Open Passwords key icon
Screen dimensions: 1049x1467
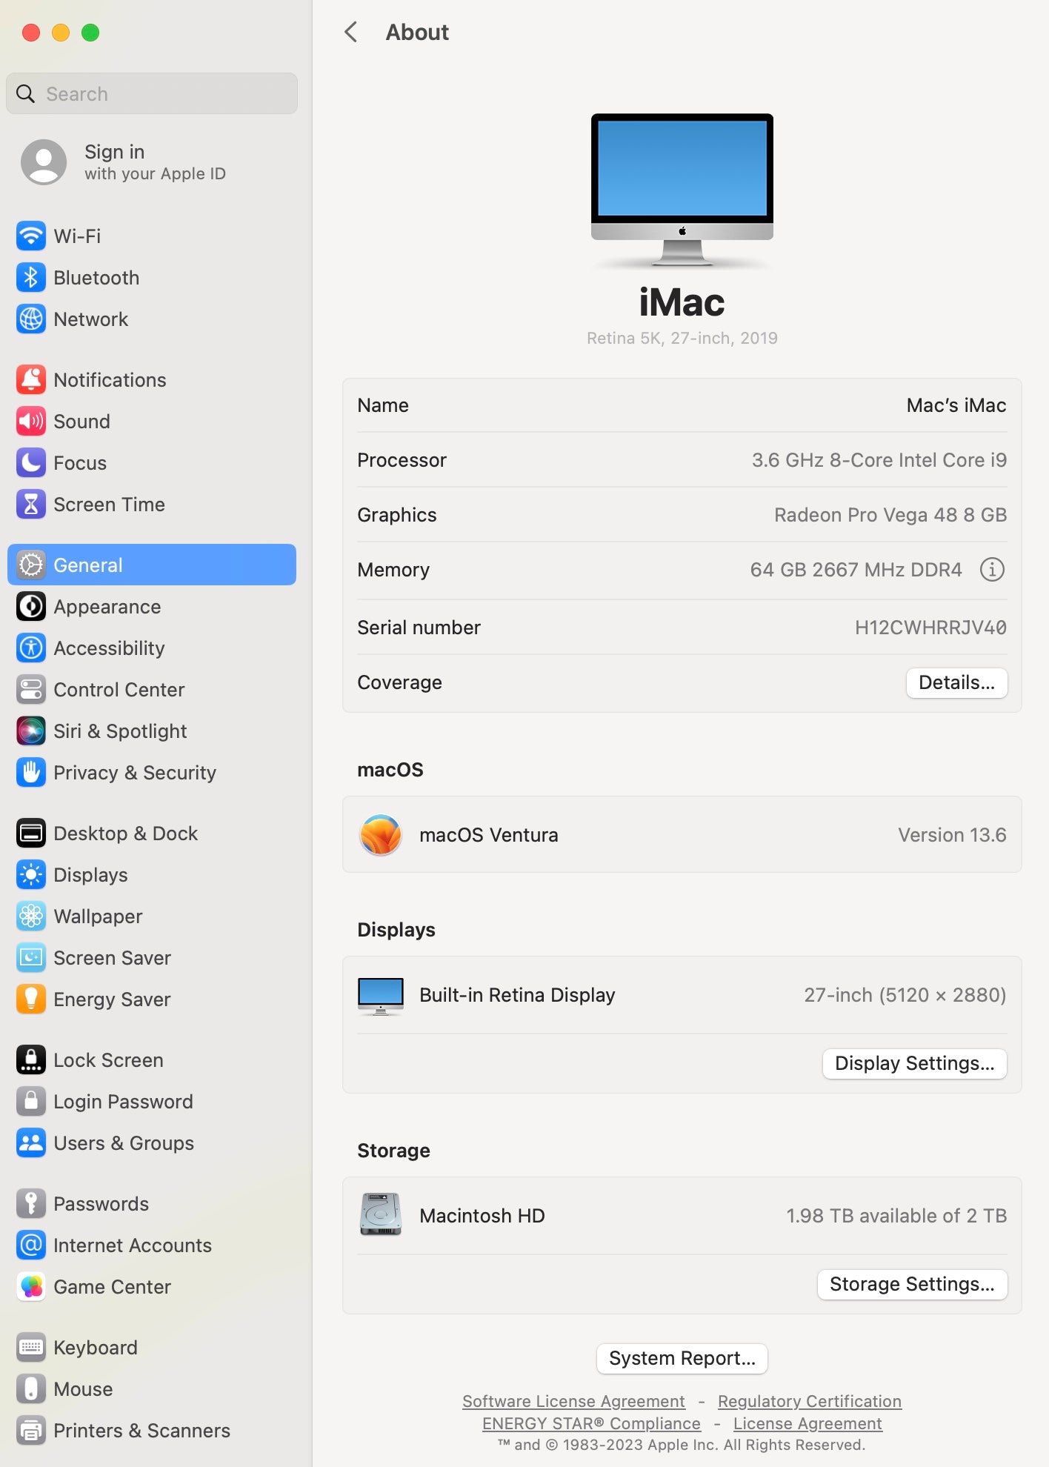pos(31,1204)
